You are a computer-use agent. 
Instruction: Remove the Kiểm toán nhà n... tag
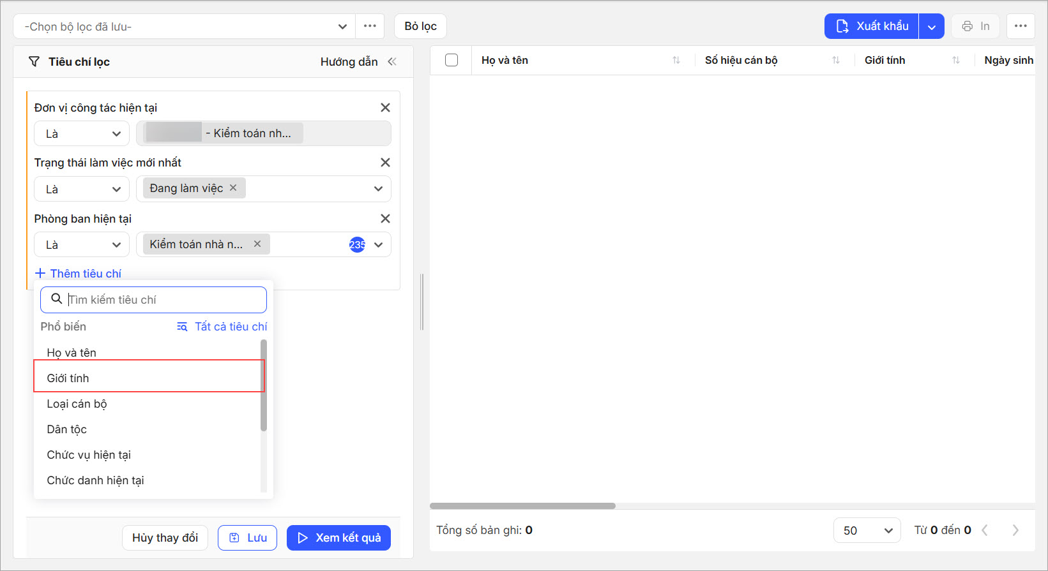click(257, 244)
